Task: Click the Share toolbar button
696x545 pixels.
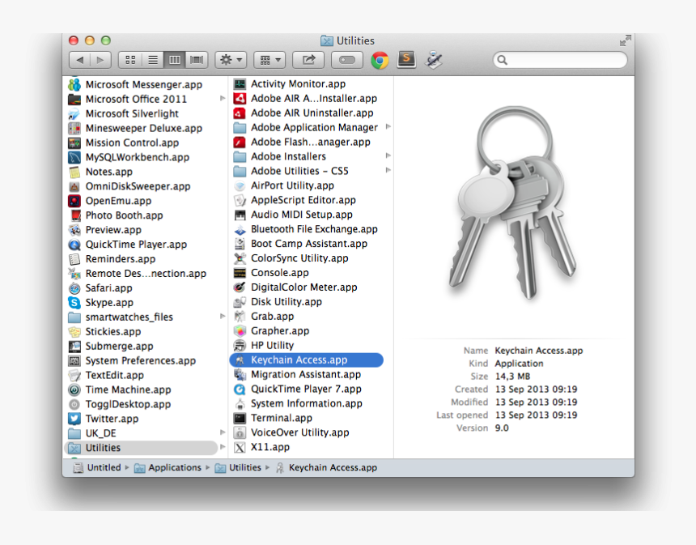Action: 308,60
